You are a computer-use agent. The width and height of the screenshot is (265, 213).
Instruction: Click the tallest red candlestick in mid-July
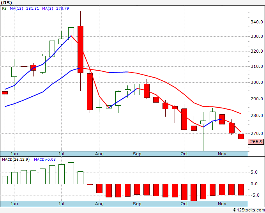pyautogui.click(x=80, y=49)
